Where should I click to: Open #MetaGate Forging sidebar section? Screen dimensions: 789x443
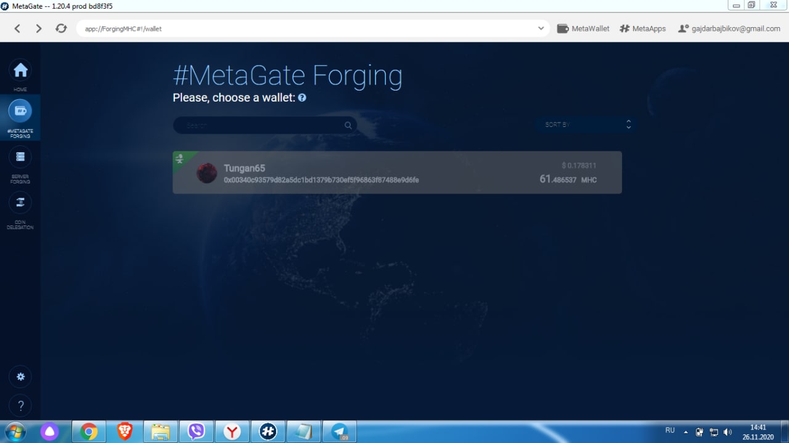tap(20, 118)
